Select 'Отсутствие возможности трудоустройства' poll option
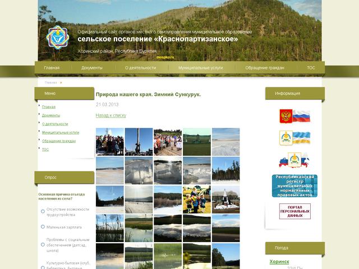 pyautogui.click(x=43, y=211)
